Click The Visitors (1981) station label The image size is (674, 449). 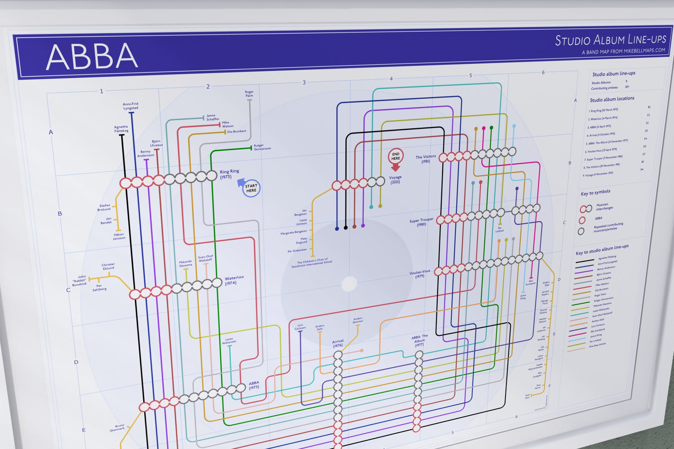tap(426, 159)
